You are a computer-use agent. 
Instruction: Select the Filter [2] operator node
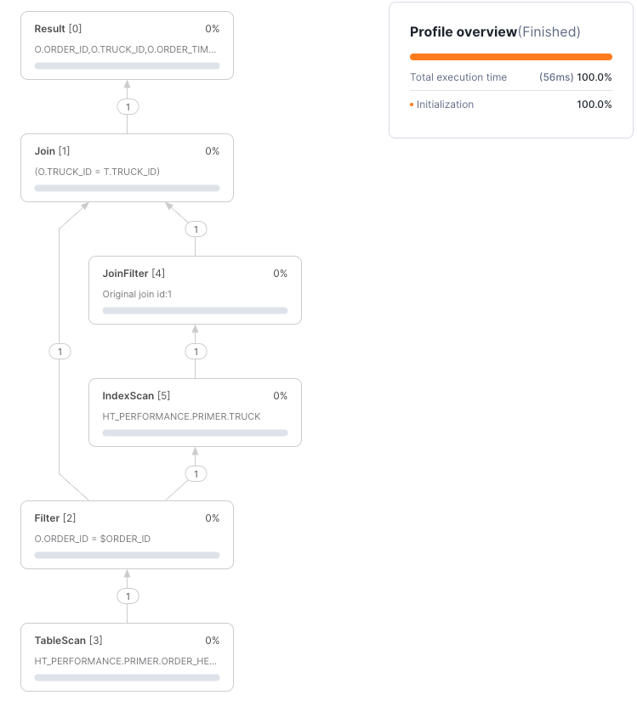click(x=127, y=534)
